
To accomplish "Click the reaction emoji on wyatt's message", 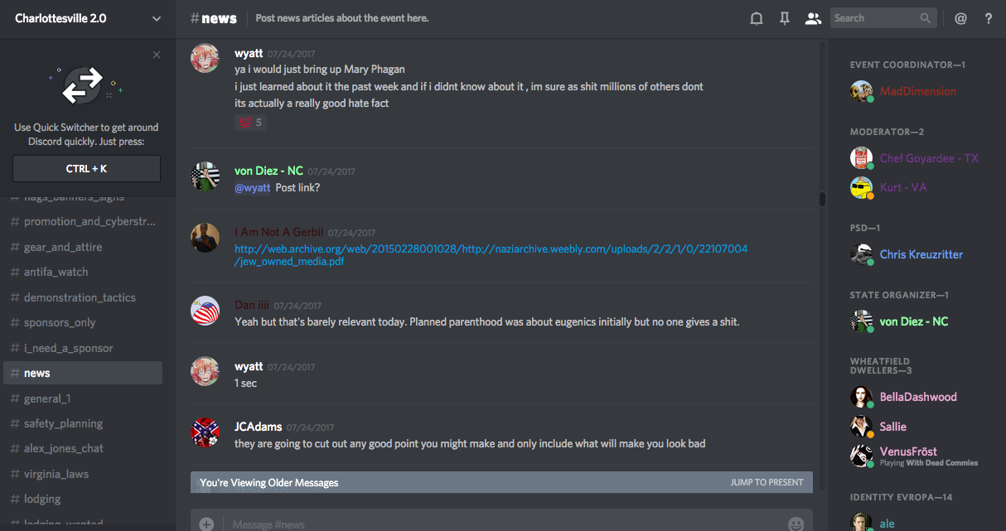I will 250,123.
